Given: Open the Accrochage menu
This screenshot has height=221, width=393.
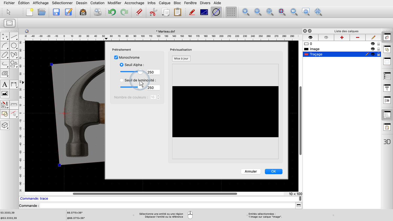Looking at the screenshot, I should pyautogui.click(x=134, y=3).
